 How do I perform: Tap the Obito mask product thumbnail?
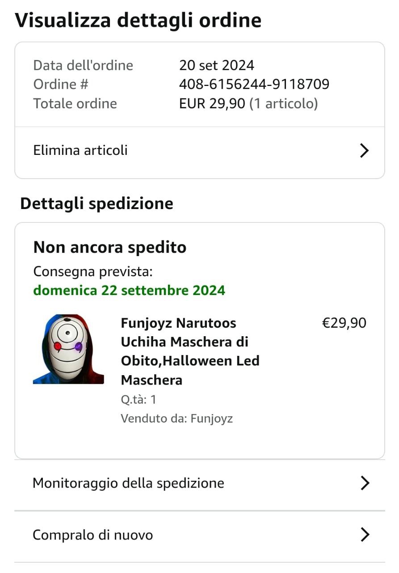click(68, 349)
